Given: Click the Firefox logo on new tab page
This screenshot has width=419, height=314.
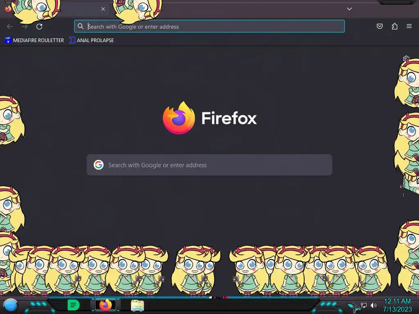Looking at the screenshot, I should pyautogui.click(x=179, y=118).
